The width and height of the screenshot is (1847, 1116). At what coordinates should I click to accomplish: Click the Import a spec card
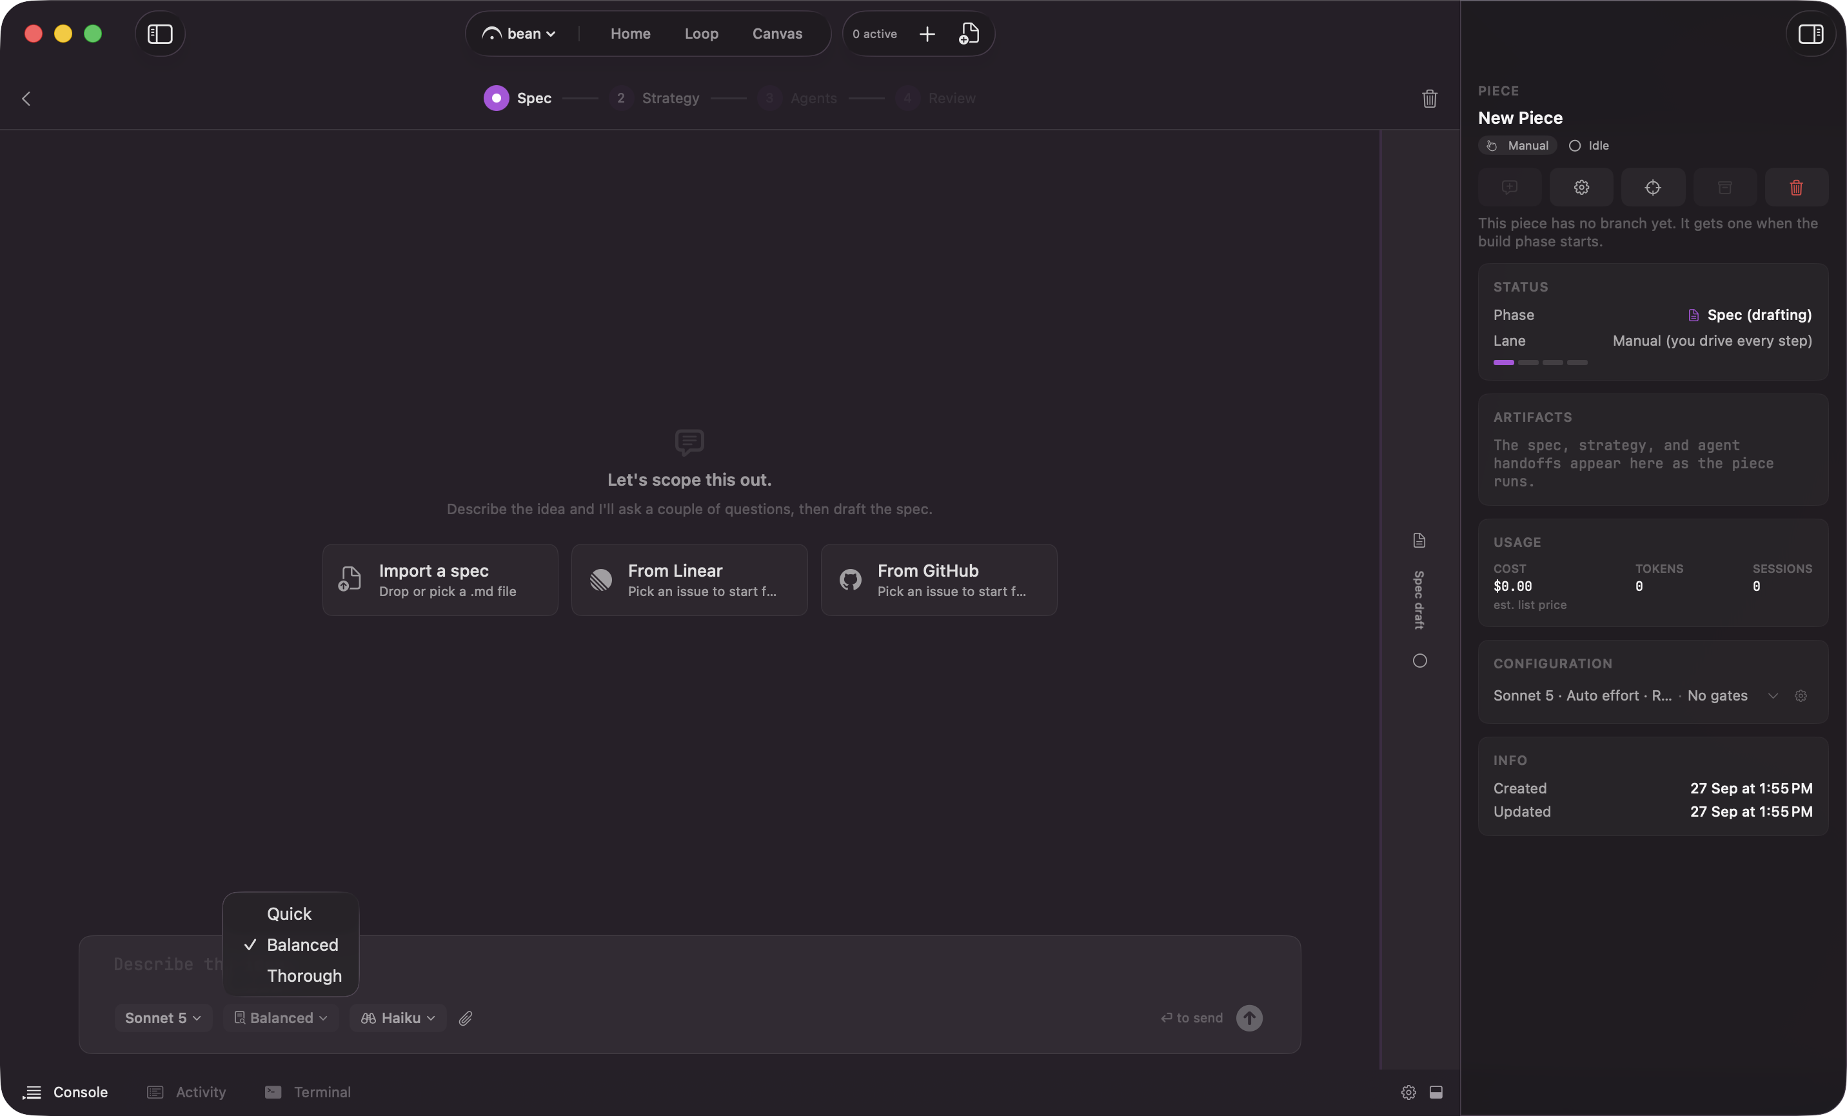click(440, 580)
